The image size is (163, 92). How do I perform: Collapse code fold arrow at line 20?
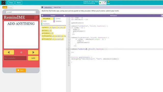click(x=70, y=49)
